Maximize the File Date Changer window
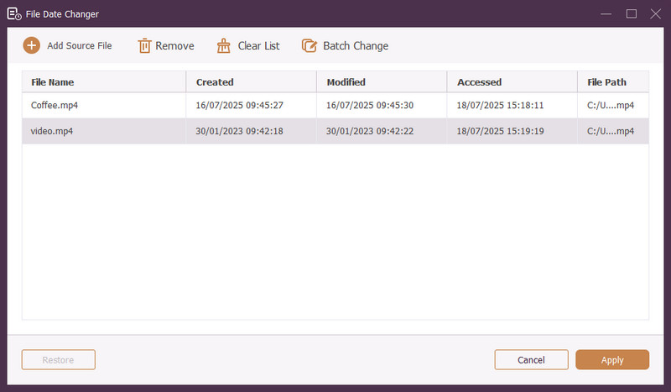 [x=632, y=13]
